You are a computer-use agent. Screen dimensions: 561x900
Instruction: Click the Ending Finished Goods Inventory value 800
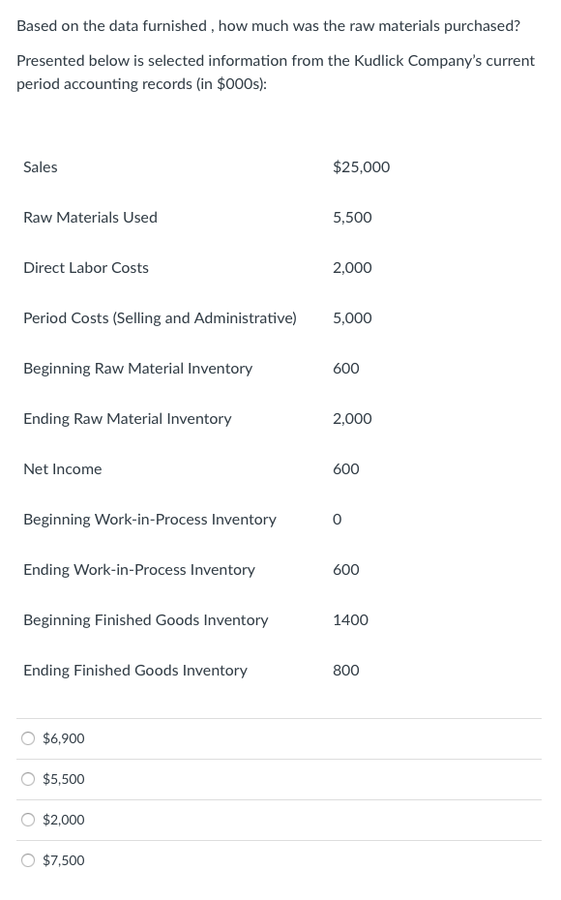[x=345, y=670]
